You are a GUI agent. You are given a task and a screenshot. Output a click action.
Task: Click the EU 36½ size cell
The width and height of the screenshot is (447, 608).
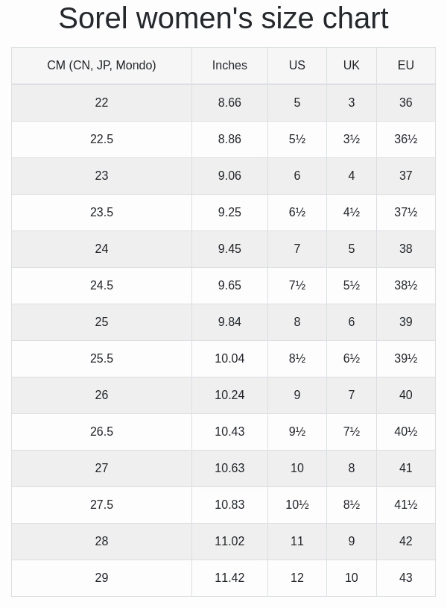click(405, 140)
